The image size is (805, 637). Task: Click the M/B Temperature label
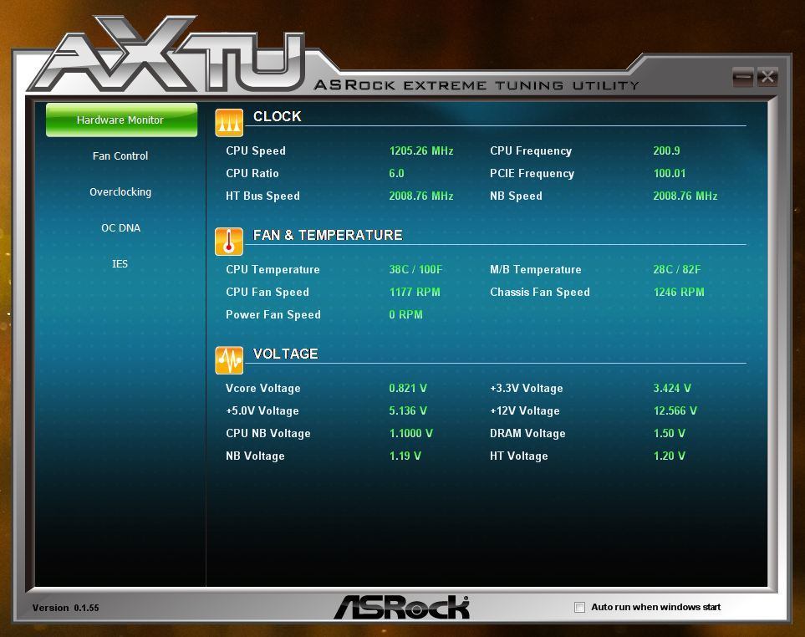[536, 269]
